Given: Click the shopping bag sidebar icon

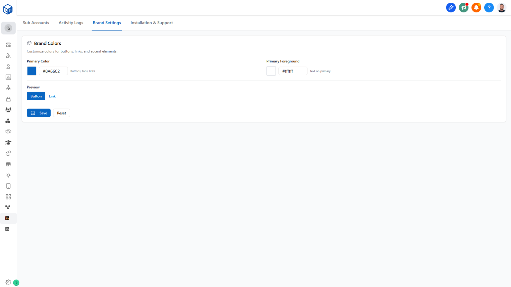Looking at the screenshot, I should pos(8,99).
